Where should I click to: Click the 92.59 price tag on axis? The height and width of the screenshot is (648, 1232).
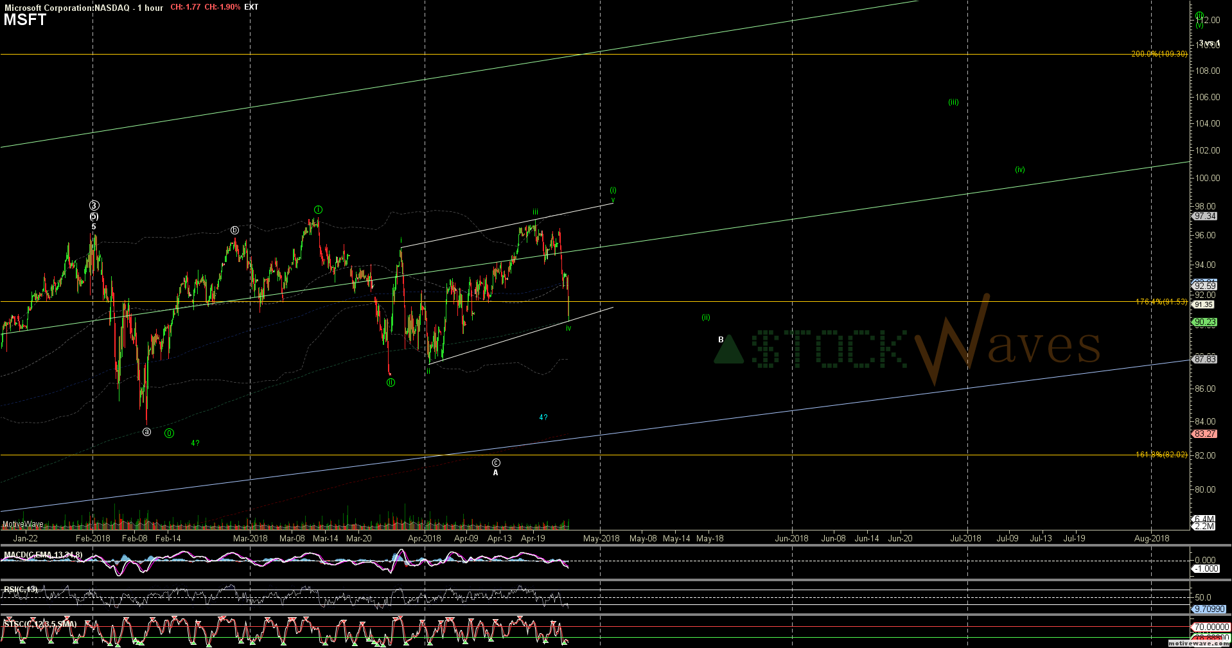click(x=1204, y=286)
